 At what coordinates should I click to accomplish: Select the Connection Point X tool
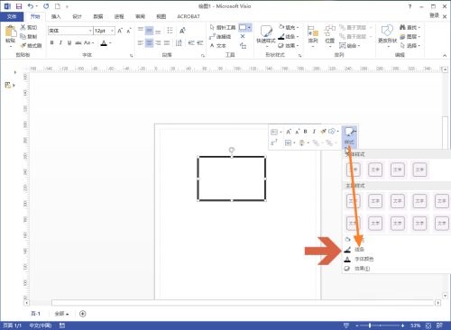[x=243, y=36]
